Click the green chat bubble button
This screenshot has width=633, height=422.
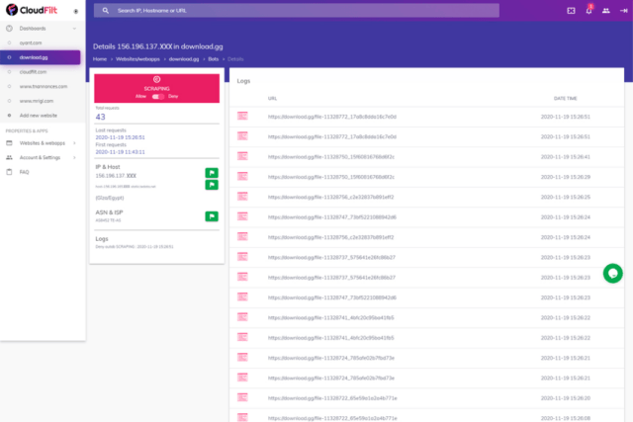(x=612, y=273)
